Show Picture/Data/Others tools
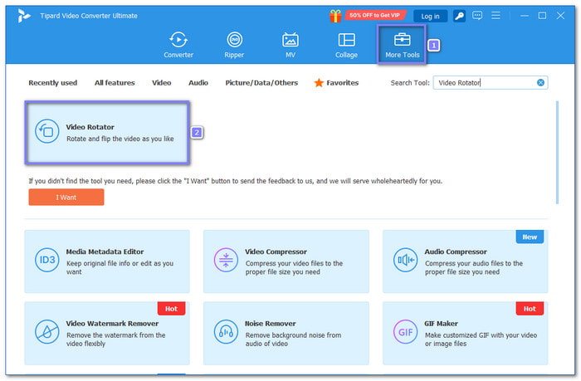The height and width of the screenshot is (381, 581). pyautogui.click(x=261, y=83)
